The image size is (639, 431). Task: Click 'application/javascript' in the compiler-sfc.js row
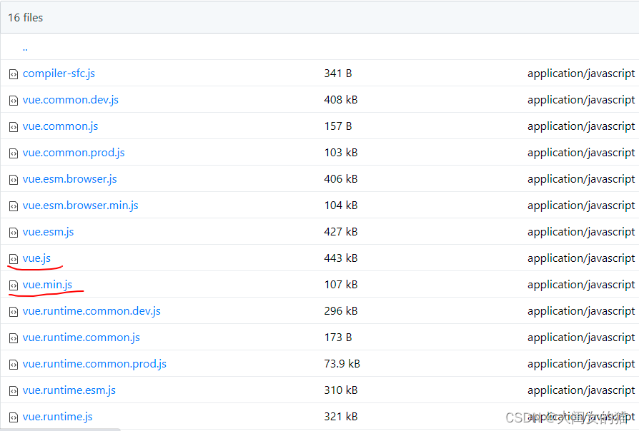pos(581,73)
